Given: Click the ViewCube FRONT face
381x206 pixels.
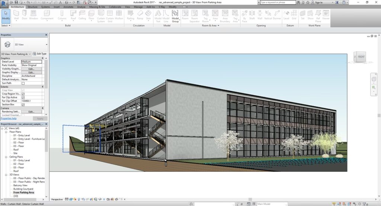Looking at the screenshot, I should click(361, 57).
